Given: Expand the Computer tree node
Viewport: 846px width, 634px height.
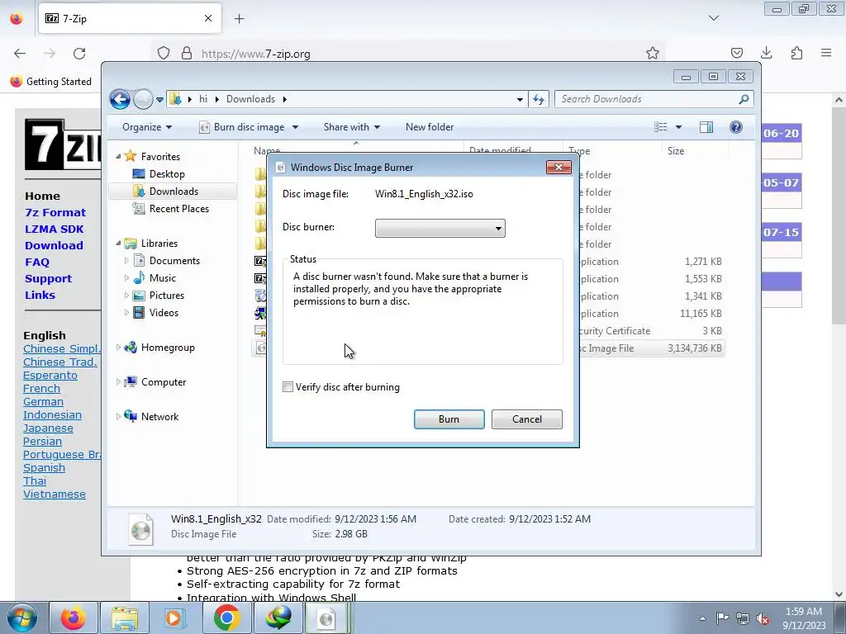Looking at the screenshot, I should pyautogui.click(x=118, y=382).
